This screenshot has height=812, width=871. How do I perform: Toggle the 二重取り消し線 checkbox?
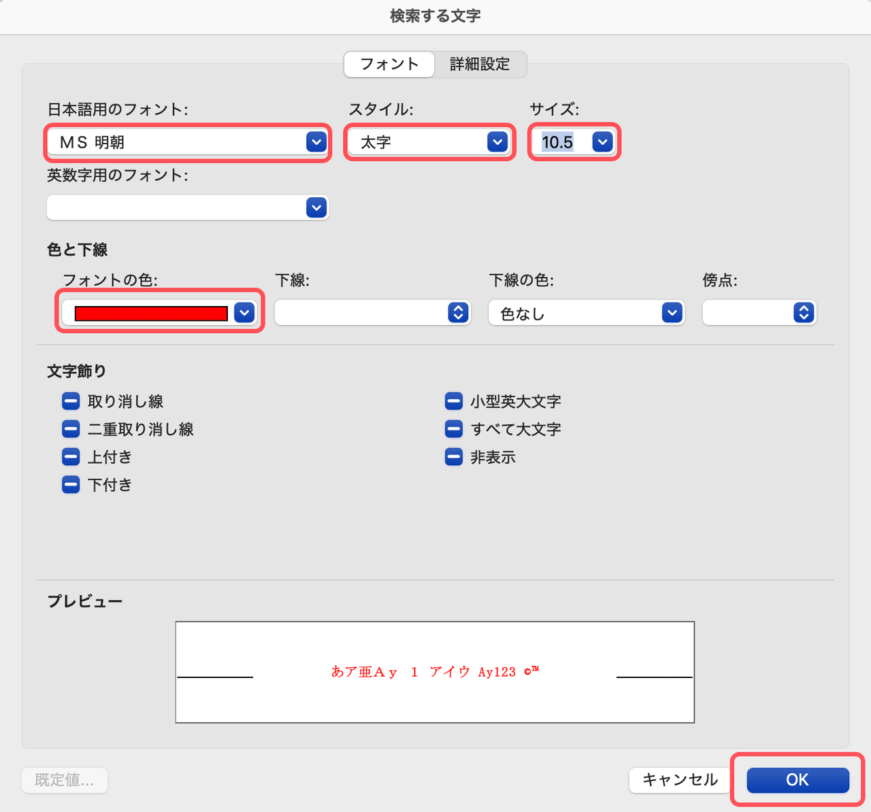coord(71,429)
